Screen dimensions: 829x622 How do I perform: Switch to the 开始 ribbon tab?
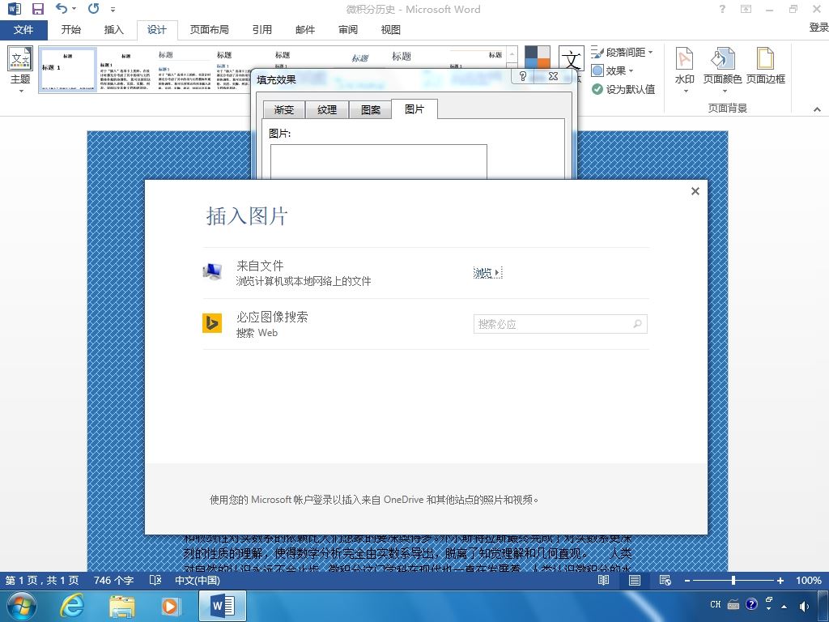[71, 30]
